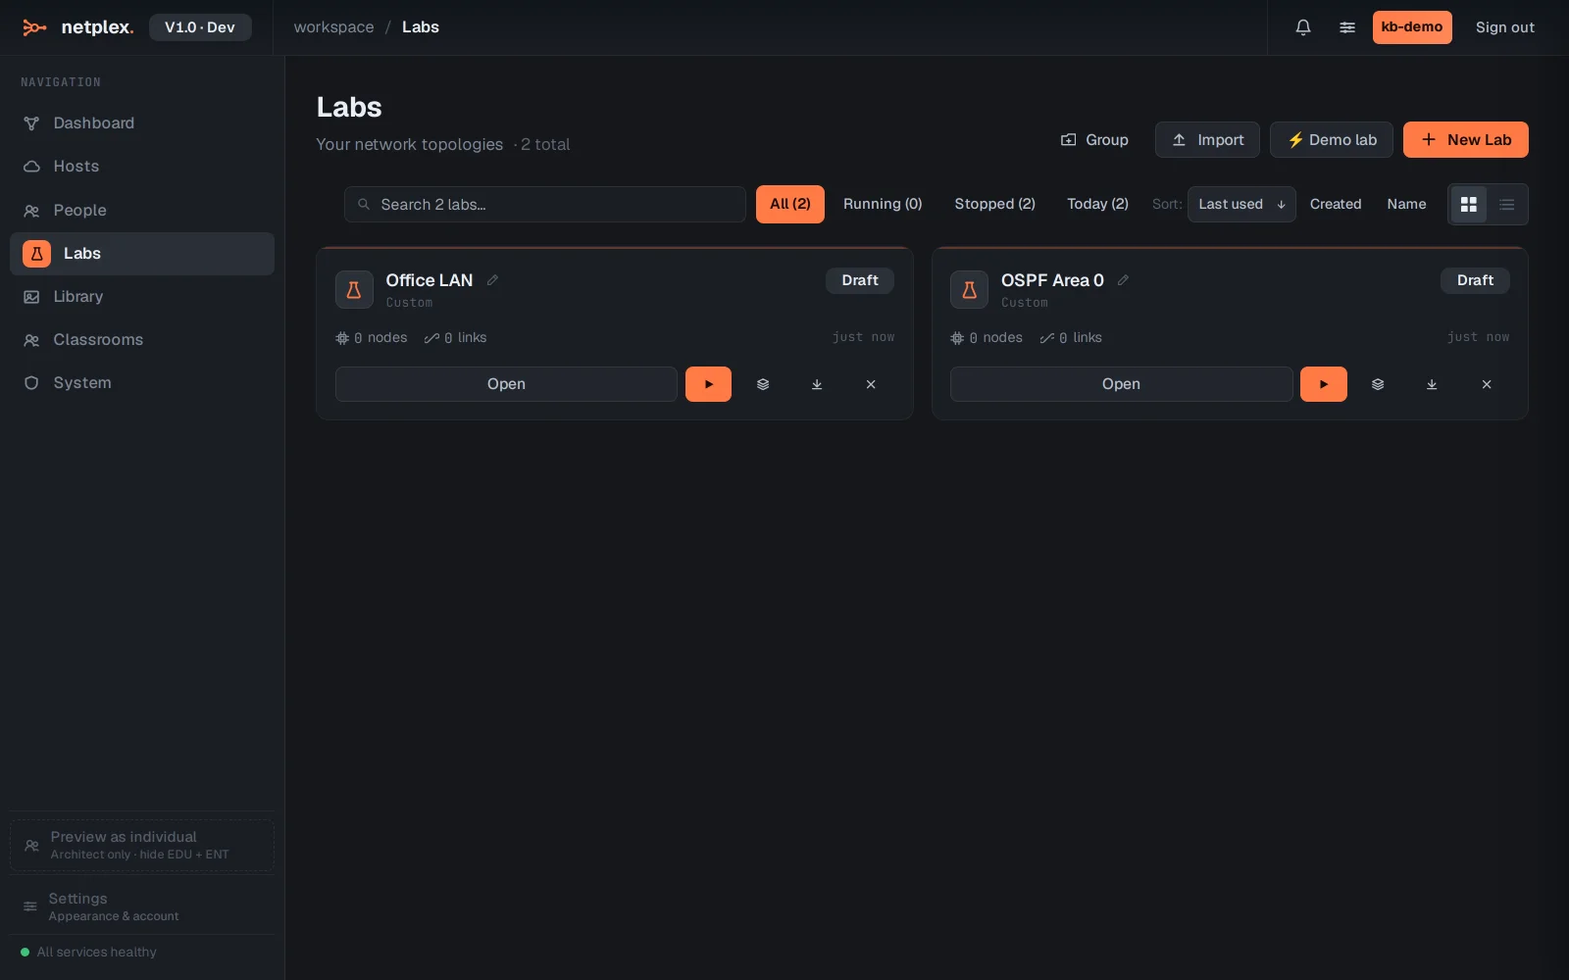
Task: Rename OSPF Area 0 with pencil icon
Action: [1124, 280]
